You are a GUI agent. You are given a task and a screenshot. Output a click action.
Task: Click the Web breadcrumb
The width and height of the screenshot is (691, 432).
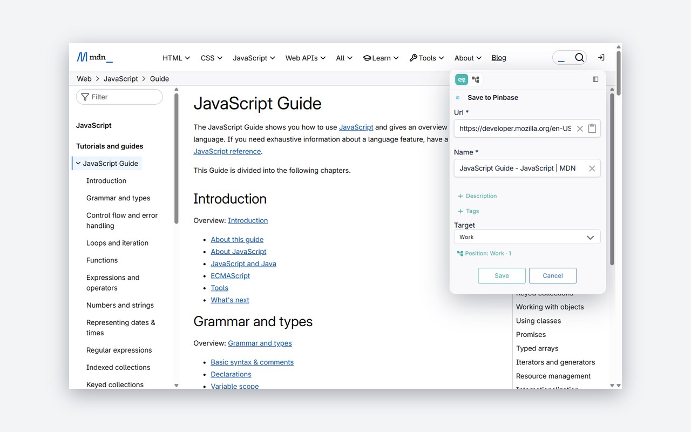coord(84,79)
